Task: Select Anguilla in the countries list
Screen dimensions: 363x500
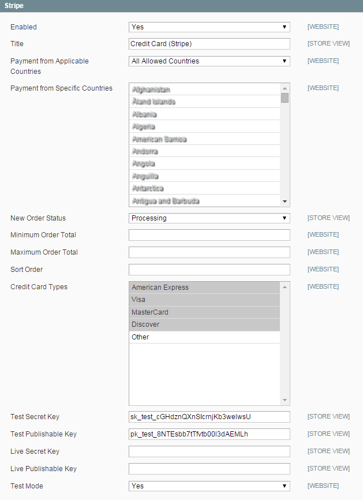Action: click(205, 176)
